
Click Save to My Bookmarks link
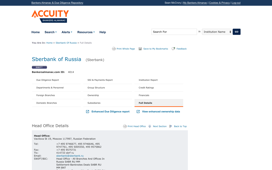click(x=156, y=49)
